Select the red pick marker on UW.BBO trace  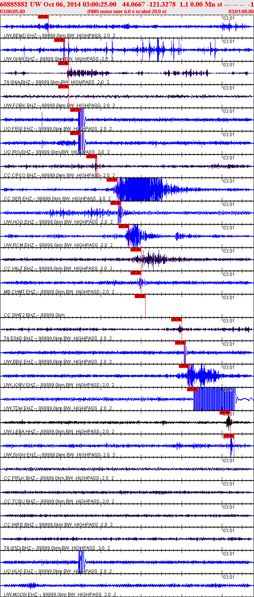pyautogui.click(x=180, y=343)
